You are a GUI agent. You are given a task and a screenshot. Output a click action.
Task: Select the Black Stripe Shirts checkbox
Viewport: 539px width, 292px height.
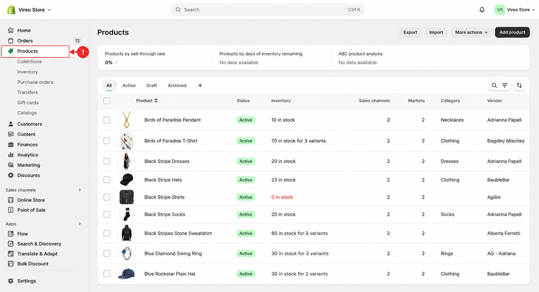pyautogui.click(x=107, y=197)
